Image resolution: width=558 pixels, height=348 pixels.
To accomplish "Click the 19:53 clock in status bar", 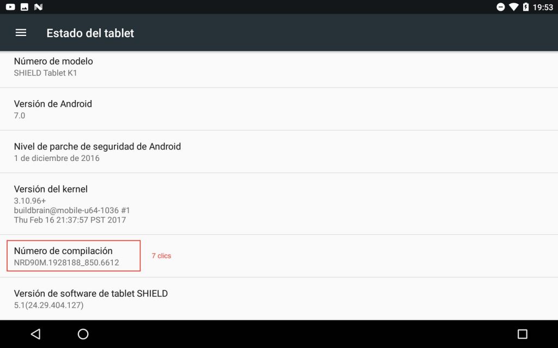I will [542, 7].
